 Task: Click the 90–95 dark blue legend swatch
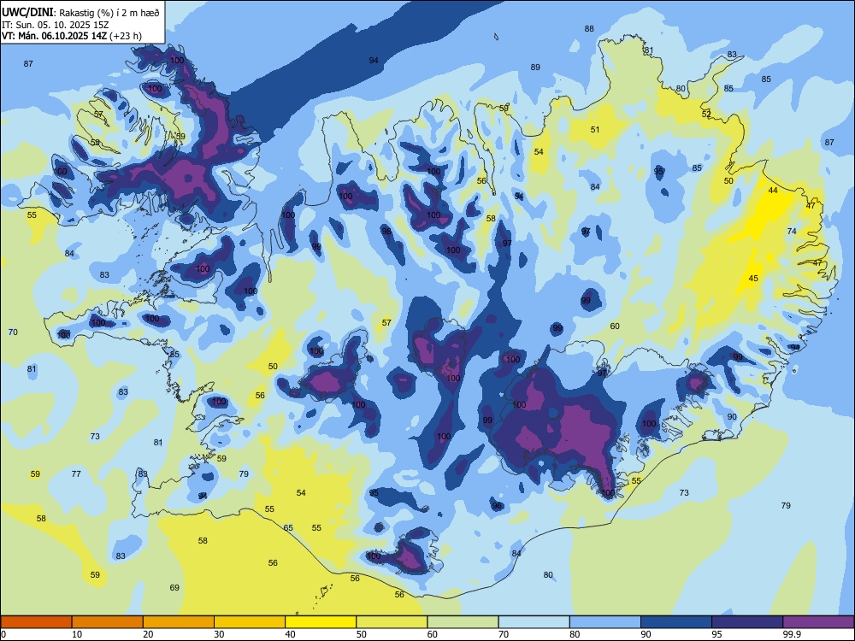(x=676, y=622)
